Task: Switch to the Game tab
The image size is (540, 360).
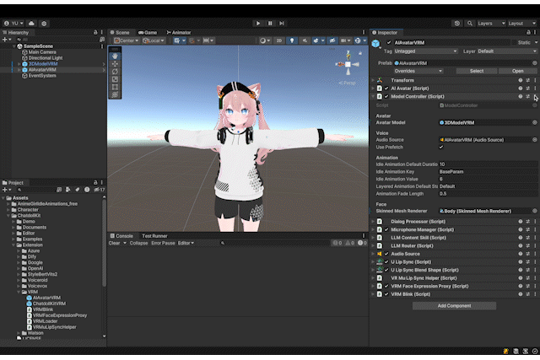Action: (149, 32)
